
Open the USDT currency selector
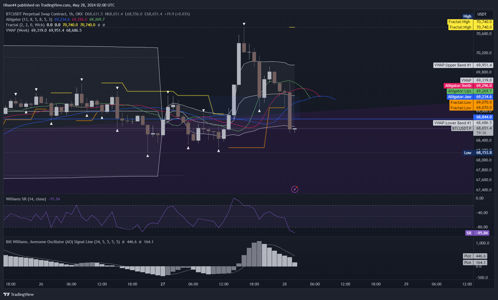click(x=483, y=14)
